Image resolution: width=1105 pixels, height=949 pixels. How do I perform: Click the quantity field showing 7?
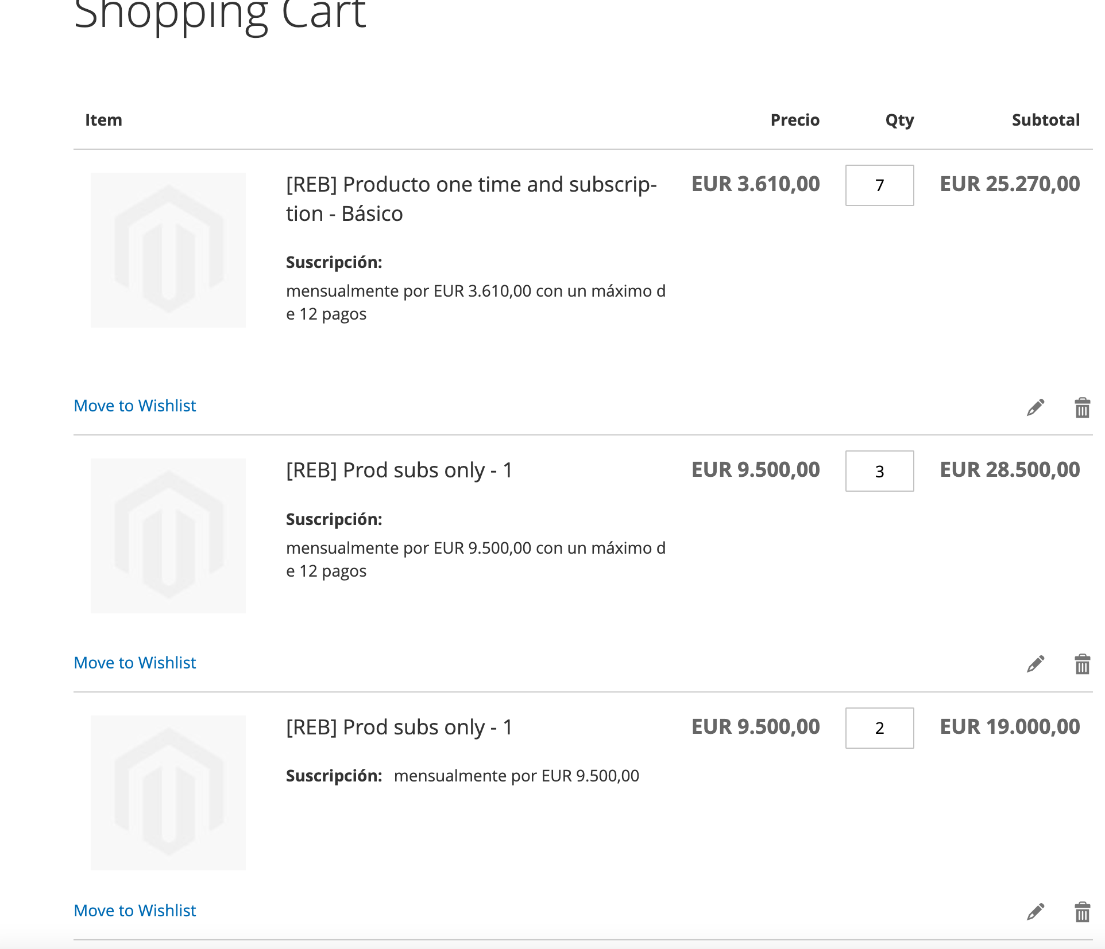pyautogui.click(x=879, y=185)
